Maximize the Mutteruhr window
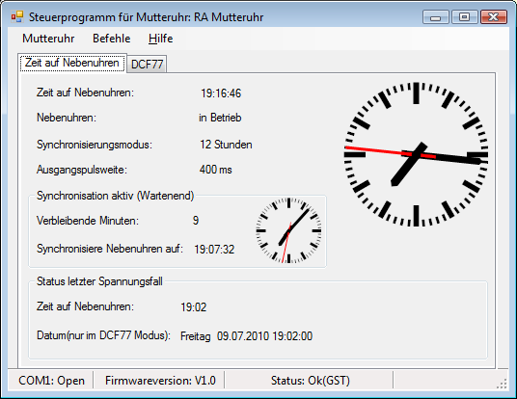Image resolution: width=517 pixels, height=399 pixels. click(x=465, y=16)
